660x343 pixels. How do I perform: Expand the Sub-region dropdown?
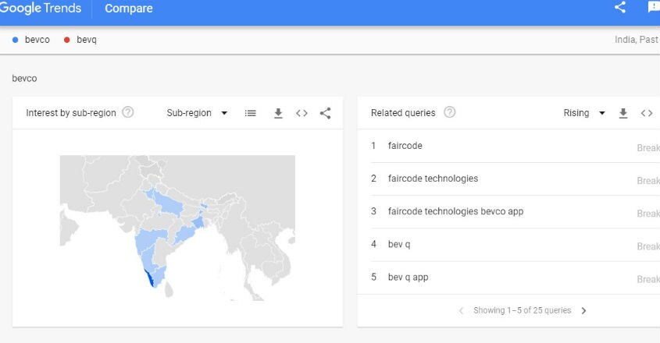pyautogui.click(x=197, y=113)
